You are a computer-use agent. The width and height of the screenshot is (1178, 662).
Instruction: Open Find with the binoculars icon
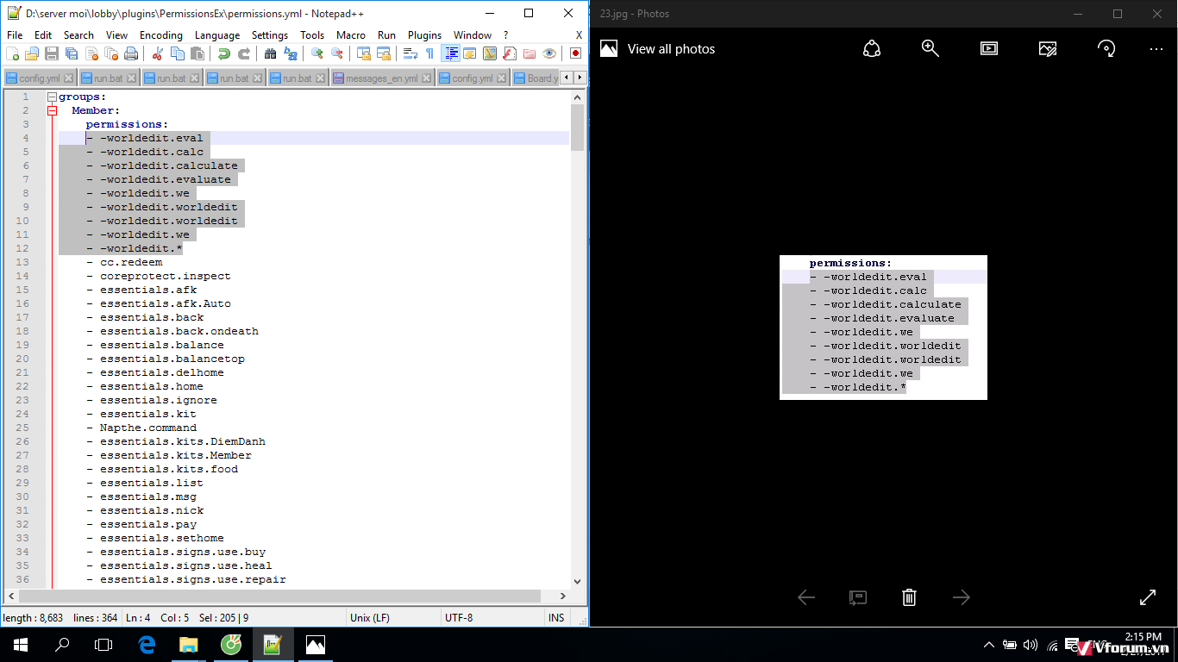[x=270, y=53]
